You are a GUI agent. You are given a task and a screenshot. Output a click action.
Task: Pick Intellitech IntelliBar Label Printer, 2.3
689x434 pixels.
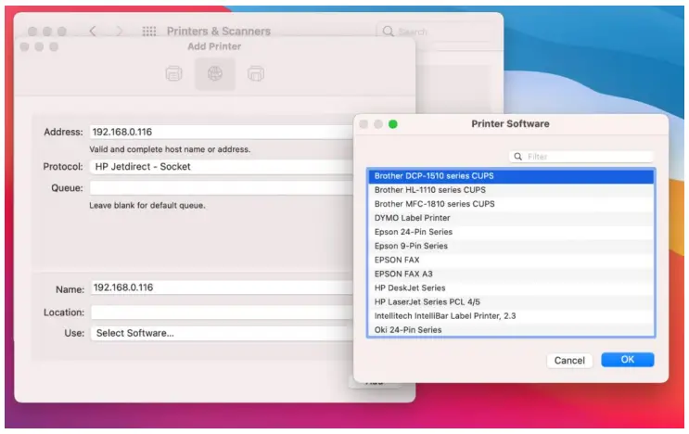[511, 316]
